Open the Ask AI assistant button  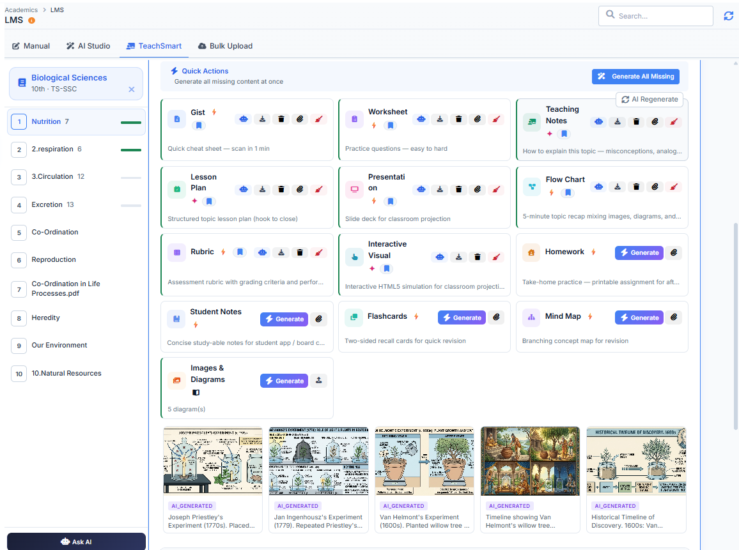coord(76,542)
